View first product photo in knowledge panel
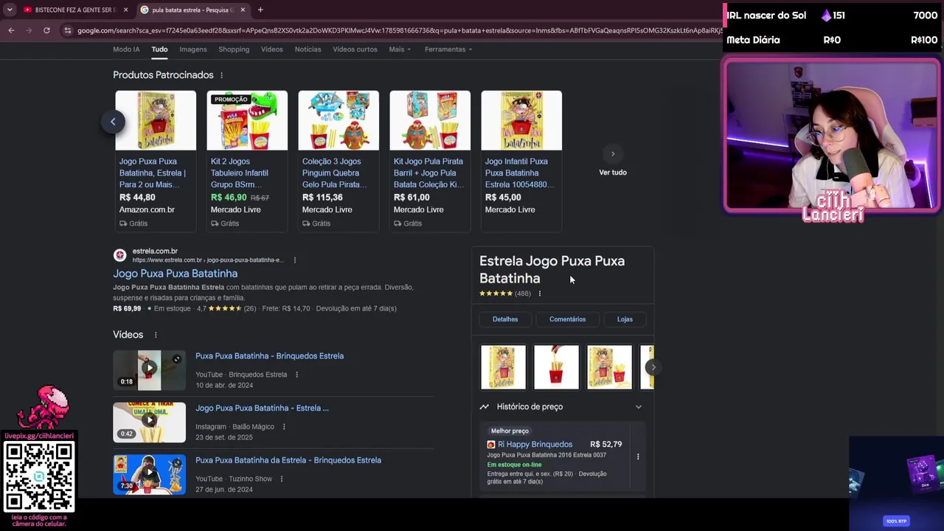944x531 pixels. pyautogui.click(x=503, y=367)
